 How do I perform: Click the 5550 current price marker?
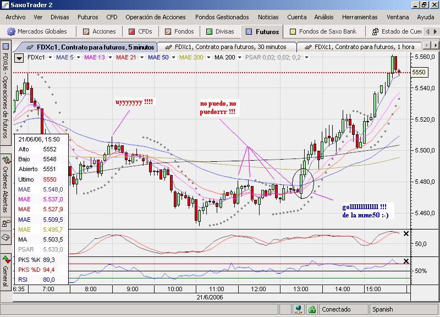(x=419, y=73)
